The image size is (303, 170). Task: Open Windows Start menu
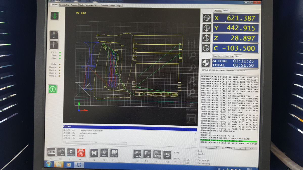pos(48,164)
